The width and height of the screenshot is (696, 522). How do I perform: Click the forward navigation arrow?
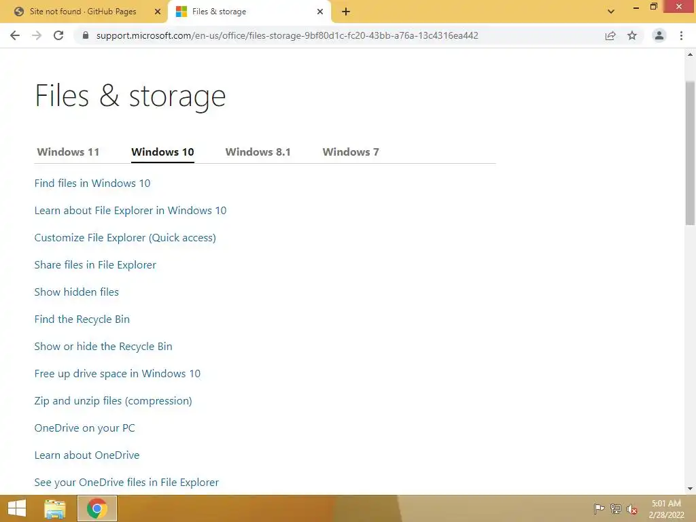[37, 35]
